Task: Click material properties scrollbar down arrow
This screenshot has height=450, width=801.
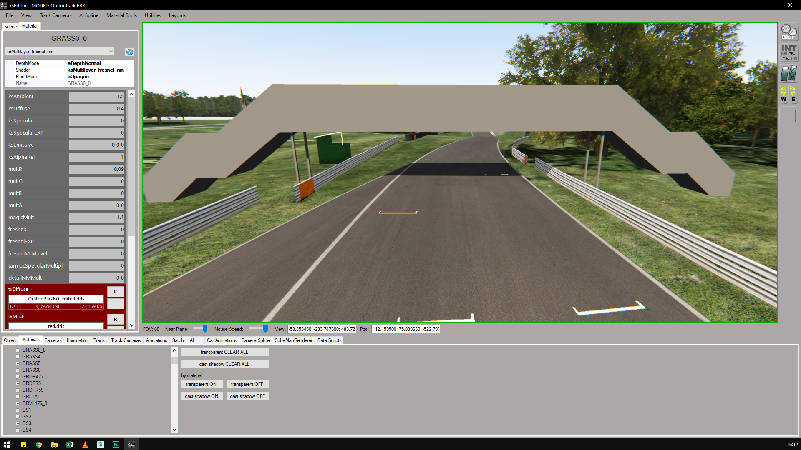Action: (131, 325)
